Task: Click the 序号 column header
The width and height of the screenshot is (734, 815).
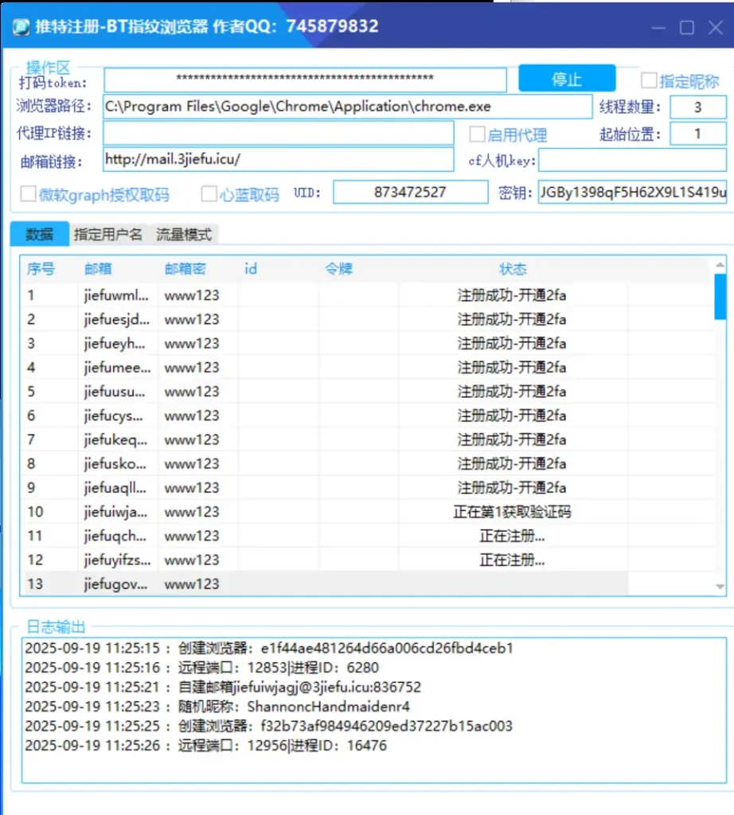Action: pos(41,269)
